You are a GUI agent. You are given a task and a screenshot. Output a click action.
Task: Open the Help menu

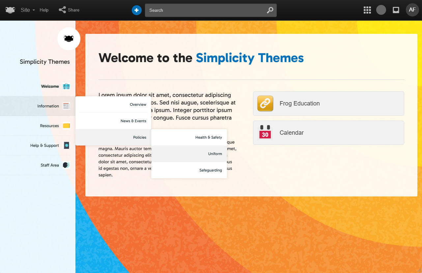[44, 10]
